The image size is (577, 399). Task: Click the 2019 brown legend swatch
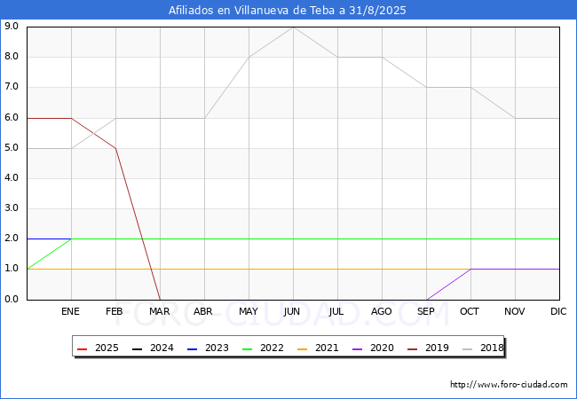pyautogui.click(x=412, y=348)
